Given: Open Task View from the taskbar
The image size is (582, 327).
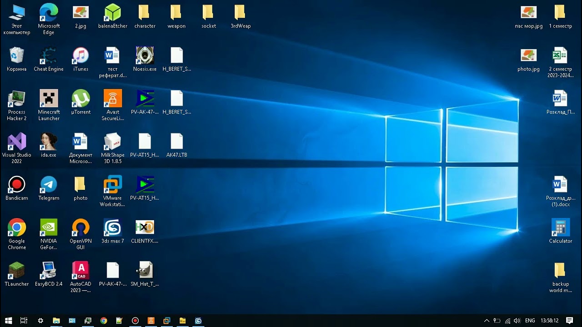Looking at the screenshot, I should (24, 321).
